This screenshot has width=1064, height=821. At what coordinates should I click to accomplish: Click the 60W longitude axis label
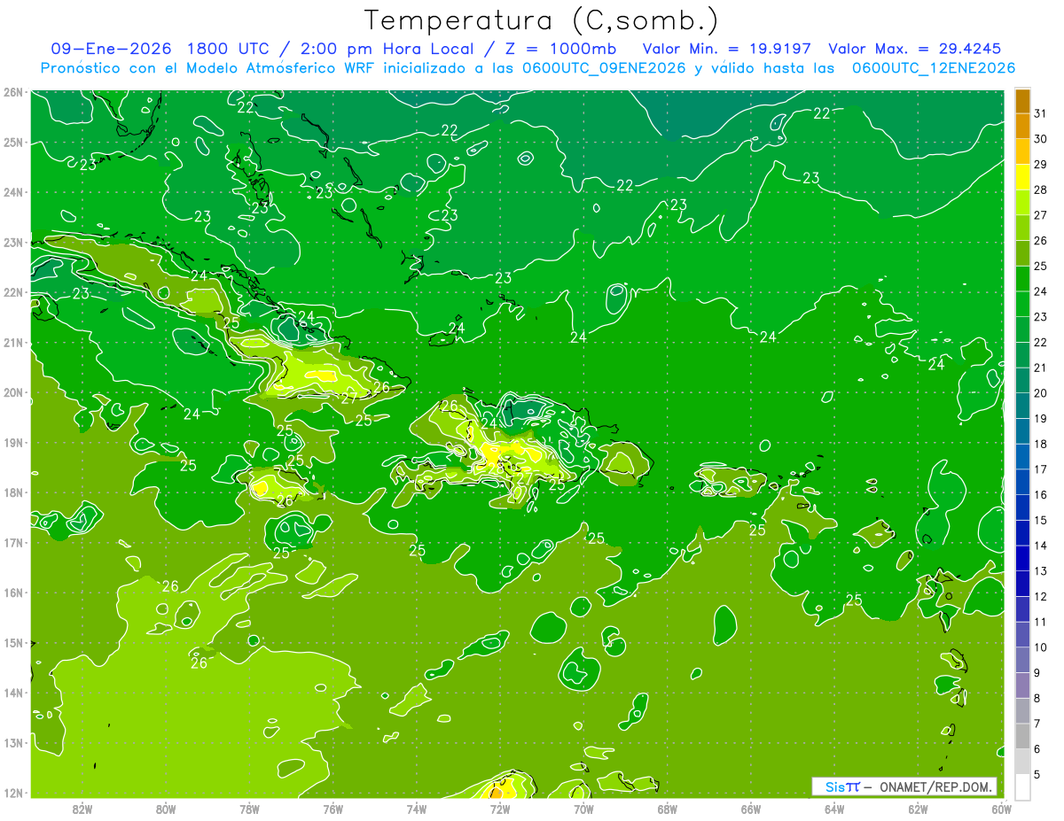[x=1001, y=809]
